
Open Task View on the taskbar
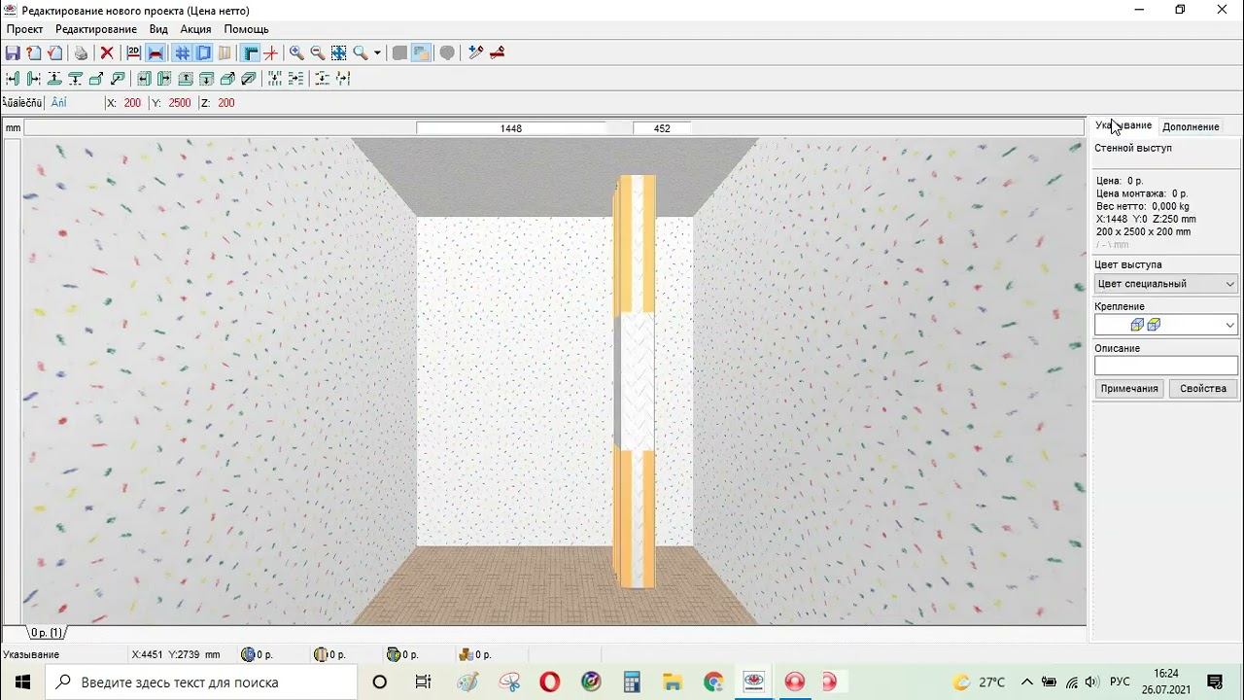click(x=423, y=682)
